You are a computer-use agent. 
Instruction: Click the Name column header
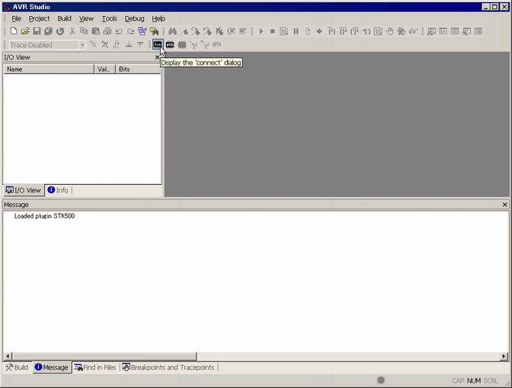pos(49,69)
